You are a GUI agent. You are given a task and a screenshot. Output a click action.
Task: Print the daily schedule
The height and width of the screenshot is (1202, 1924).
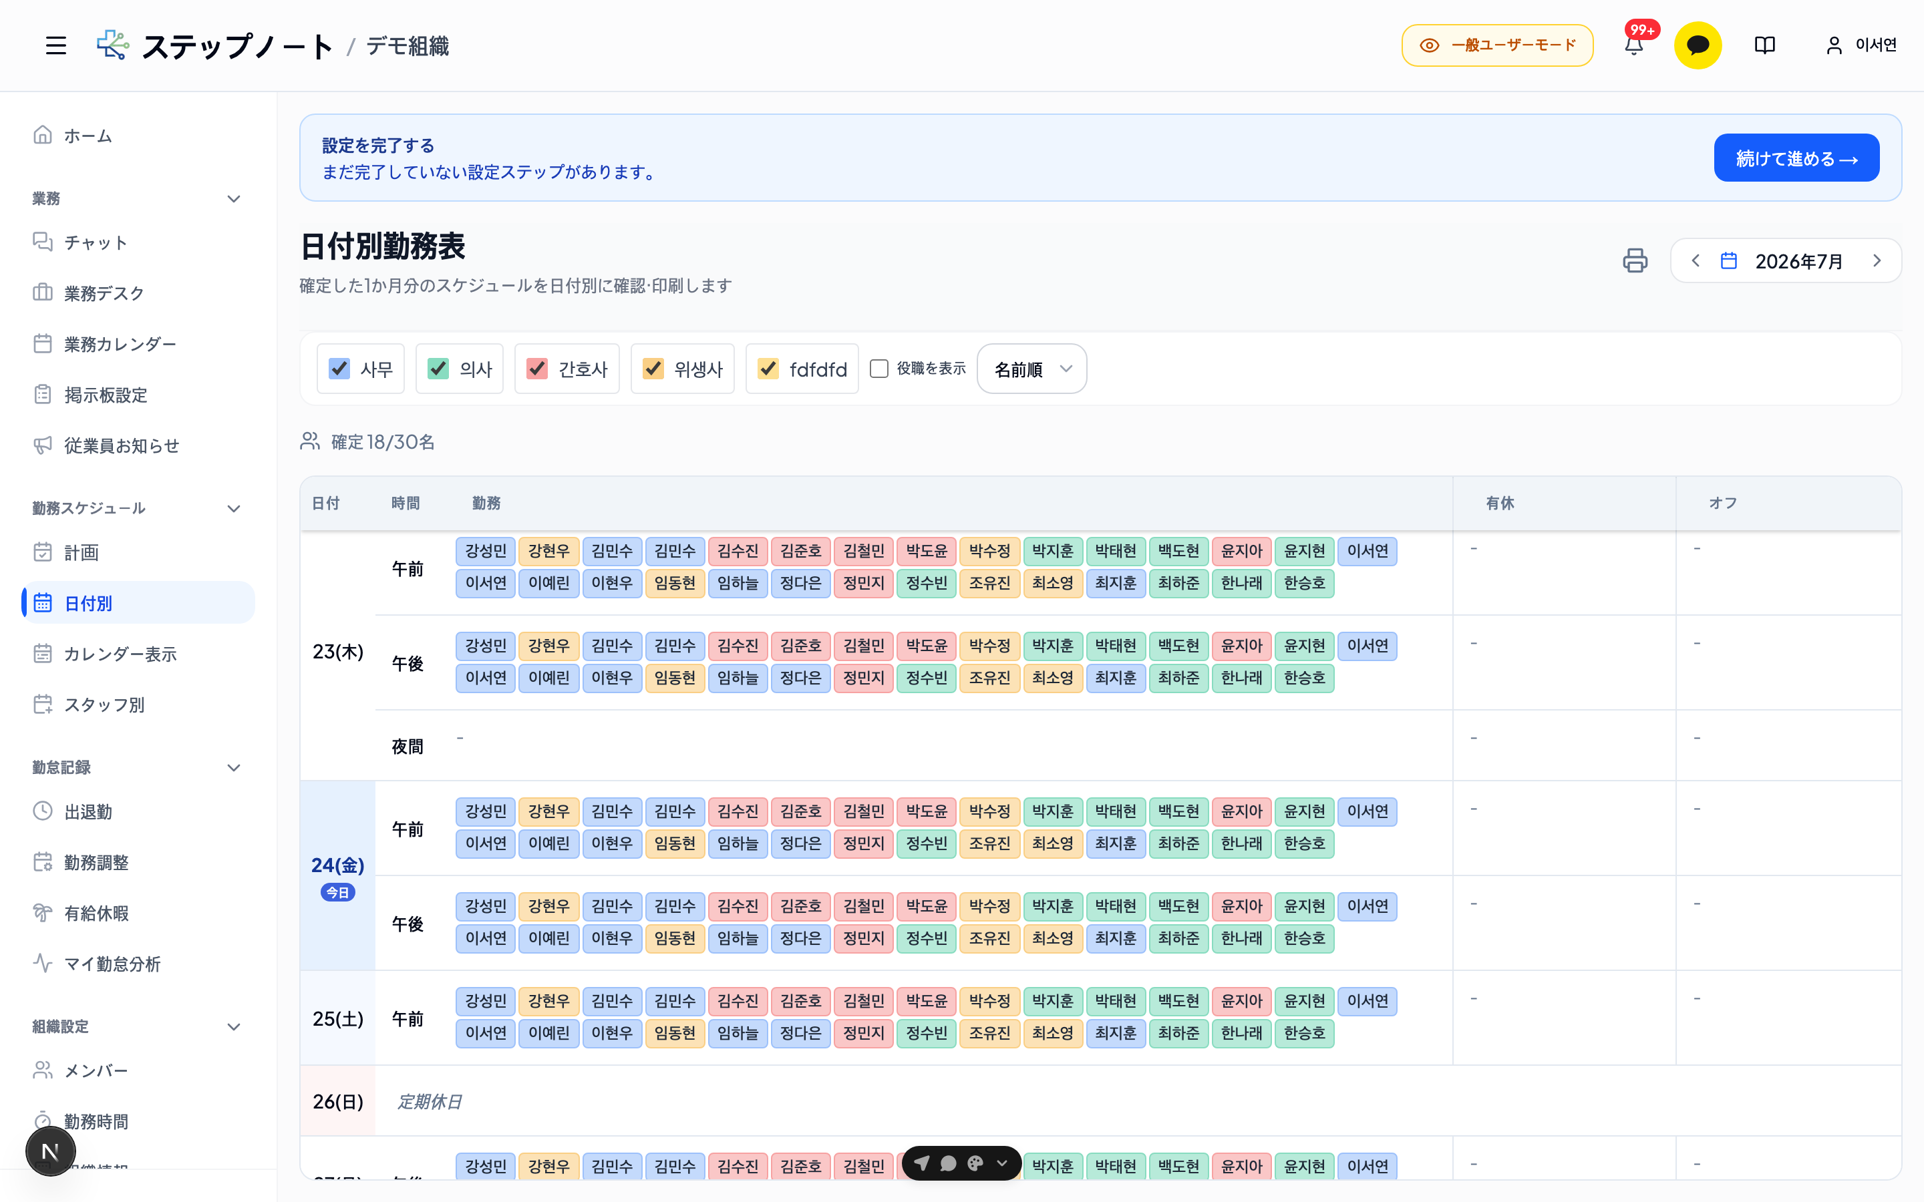pyautogui.click(x=1635, y=260)
